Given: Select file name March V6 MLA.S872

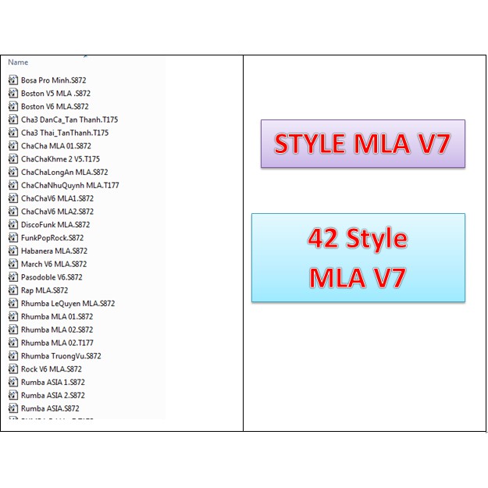Looking at the screenshot, I should click(x=54, y=264).
